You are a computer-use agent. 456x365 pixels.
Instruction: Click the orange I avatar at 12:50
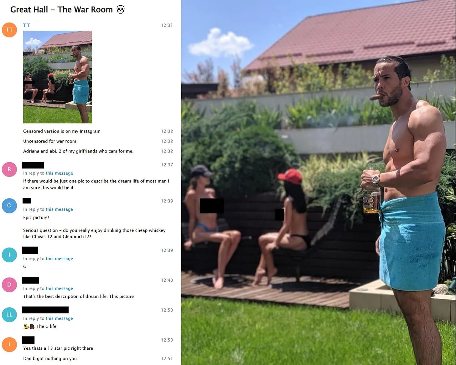pyautogui.click(x=9, y=344)
